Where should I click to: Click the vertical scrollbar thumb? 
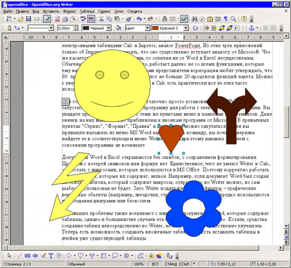[x=286, y=122]
